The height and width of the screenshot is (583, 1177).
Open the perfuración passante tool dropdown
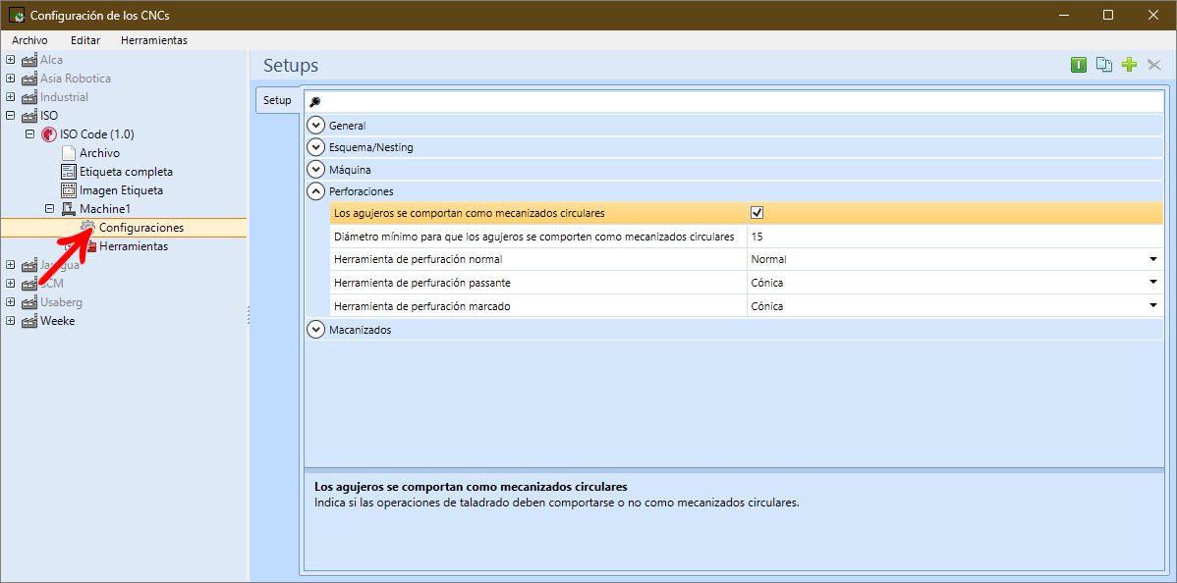pyautogui.click(x=1152, y=283)
